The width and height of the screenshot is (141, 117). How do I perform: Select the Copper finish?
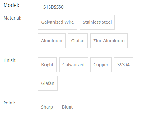(x=101, y=65)
